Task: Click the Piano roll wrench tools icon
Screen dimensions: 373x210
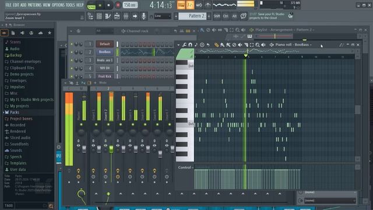Action: [184, 45]
